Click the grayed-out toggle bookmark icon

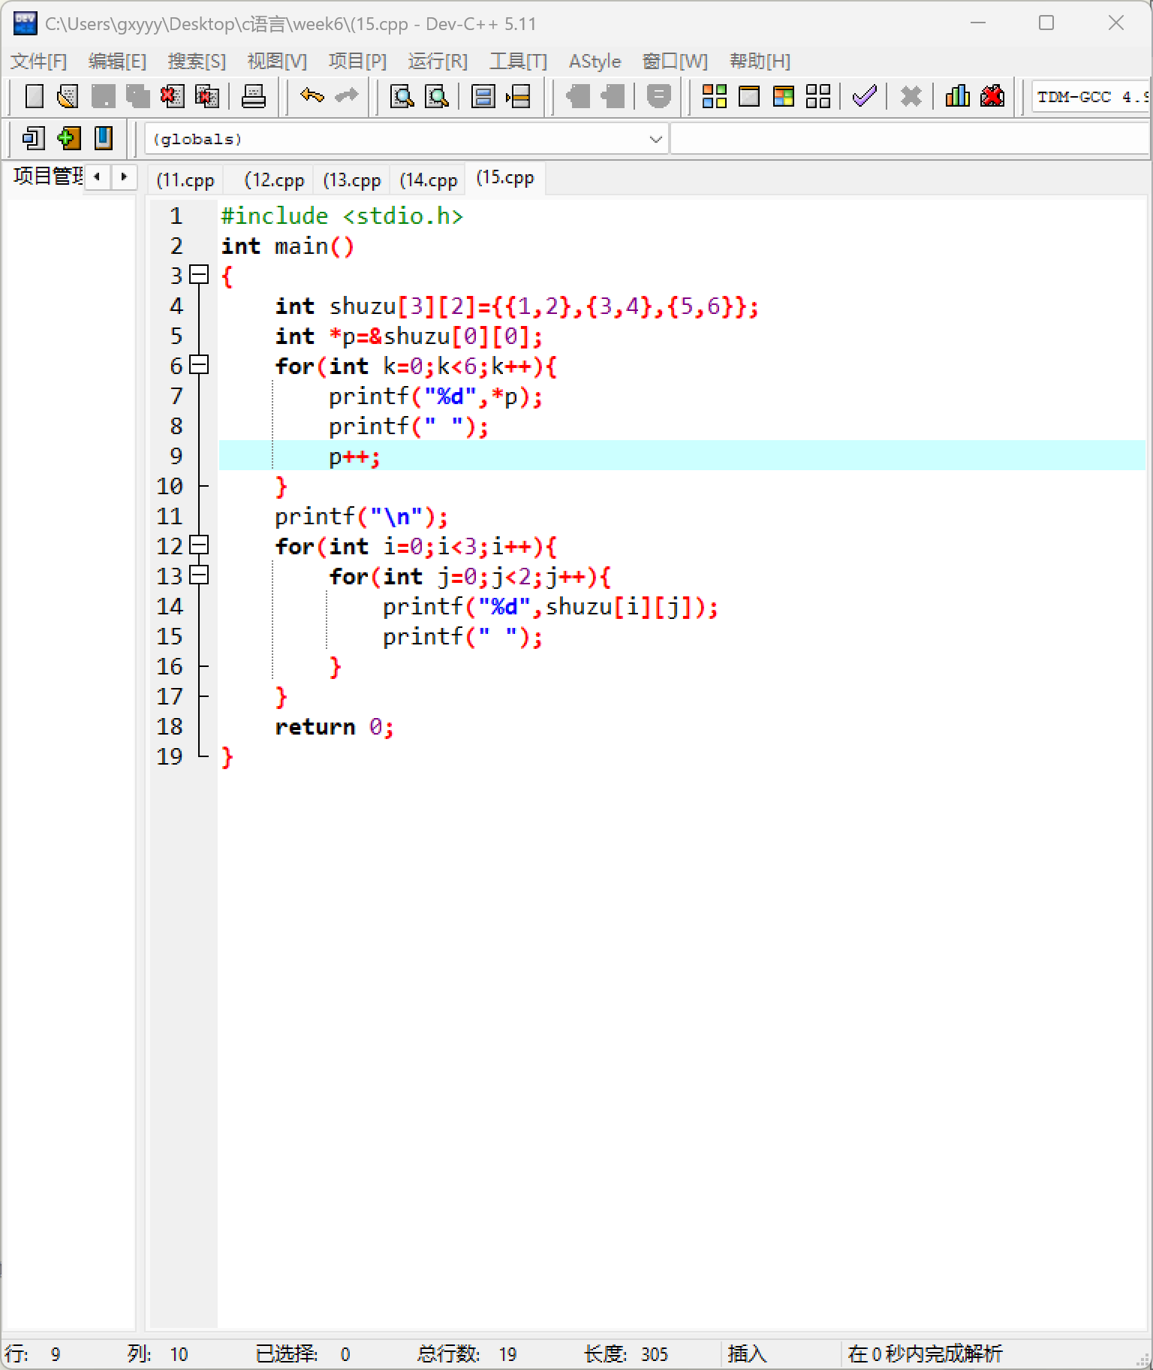click(658, 96)
